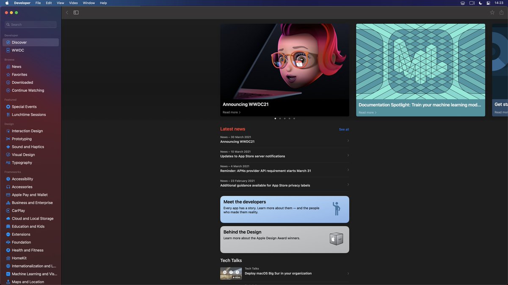508x285 pixels.
Task: Select Maps and Location in sidebar
Action: (x=30, y=282)
